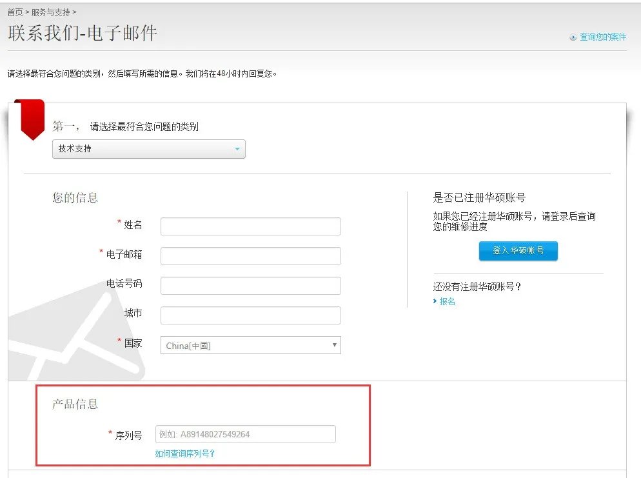Image resolution: width=641 pixels, height=478 pixels.
Task: Click the 登入华硕账号 button
Action: click(x=518, y=252)
